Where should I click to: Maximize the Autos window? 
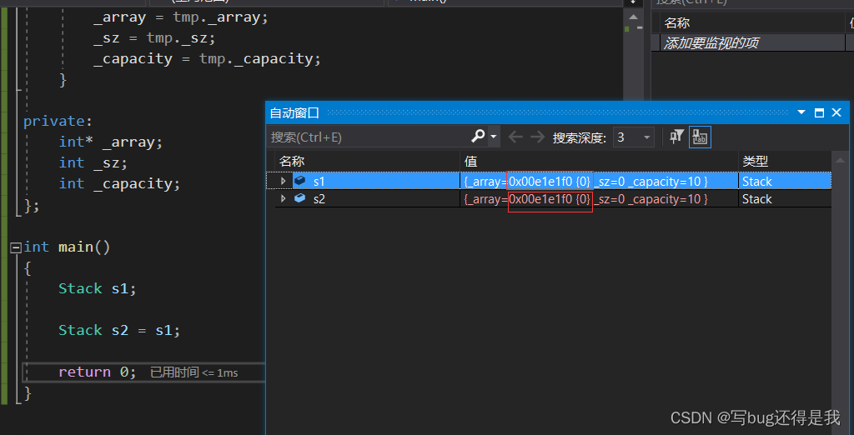(819, 112)
